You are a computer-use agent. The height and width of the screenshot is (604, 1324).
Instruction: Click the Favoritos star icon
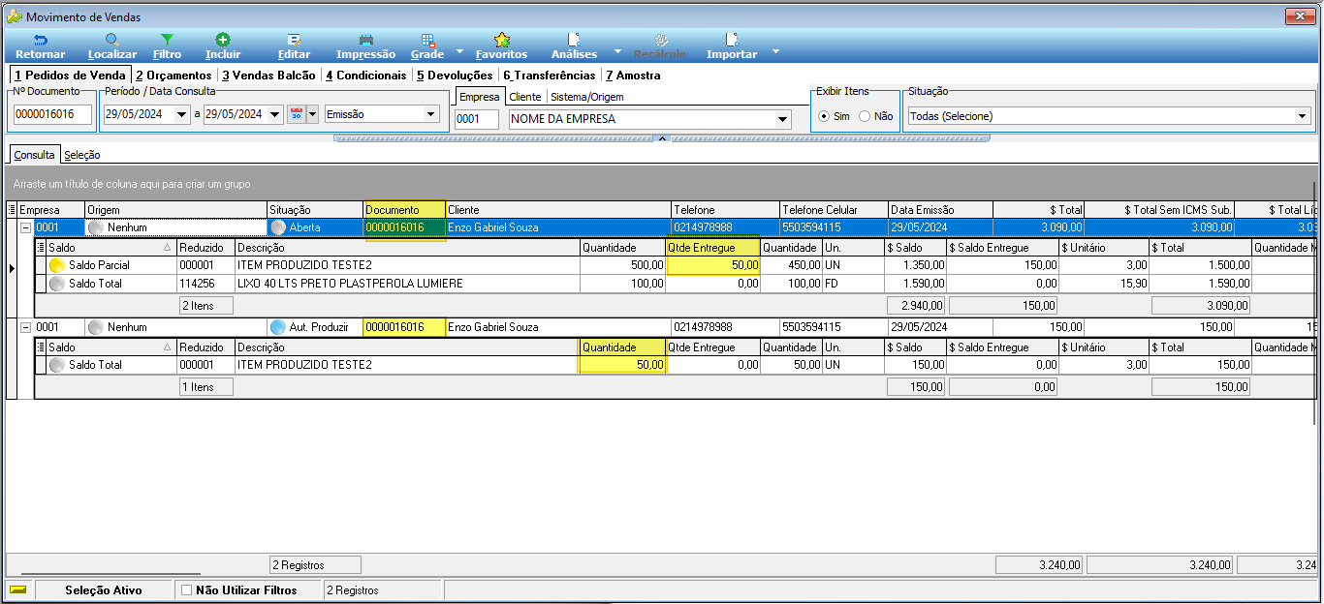coord(501,40)
